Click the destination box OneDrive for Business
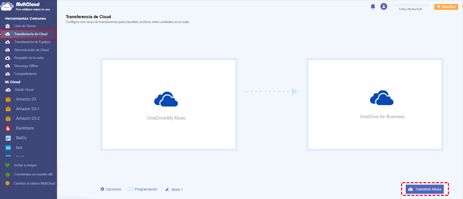Screen dimensions: 463x199 [x=375, y=104]
